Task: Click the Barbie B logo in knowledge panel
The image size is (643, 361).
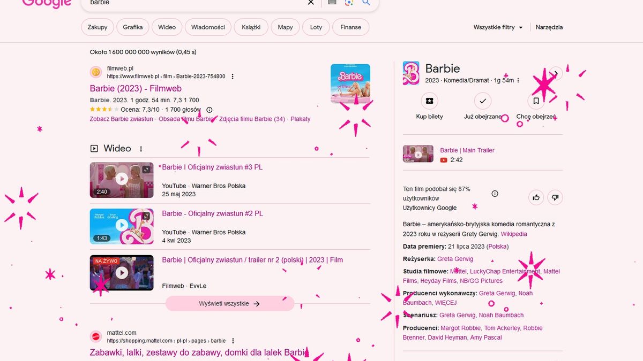Action: (x=411, y=73)
